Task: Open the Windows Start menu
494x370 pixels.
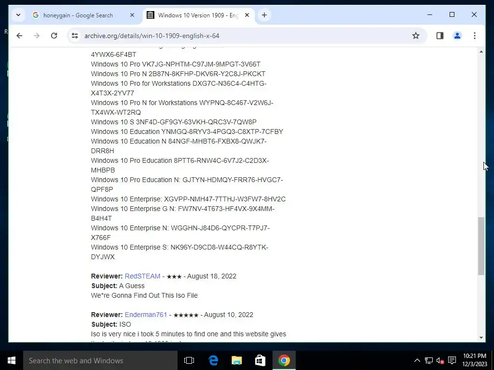Action: (12, 360)
